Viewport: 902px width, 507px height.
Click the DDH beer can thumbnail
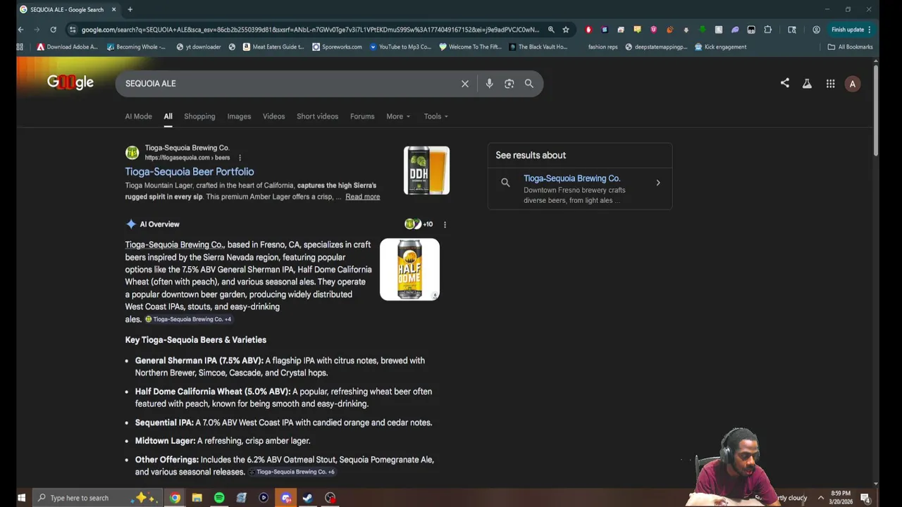click(426, 170)
